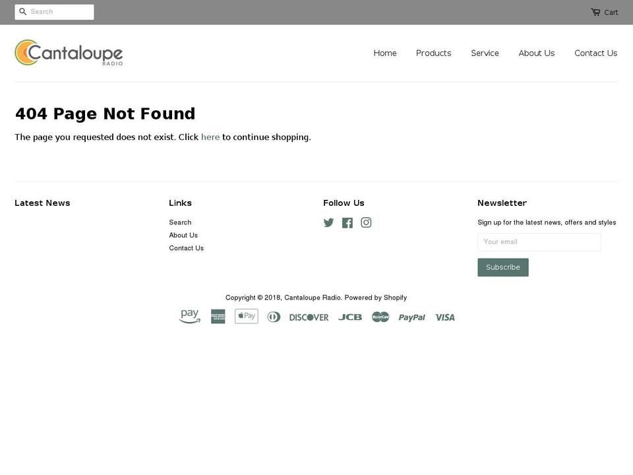
Task: Click the Diners Club payment icon
Action: [x=274, y=317]
